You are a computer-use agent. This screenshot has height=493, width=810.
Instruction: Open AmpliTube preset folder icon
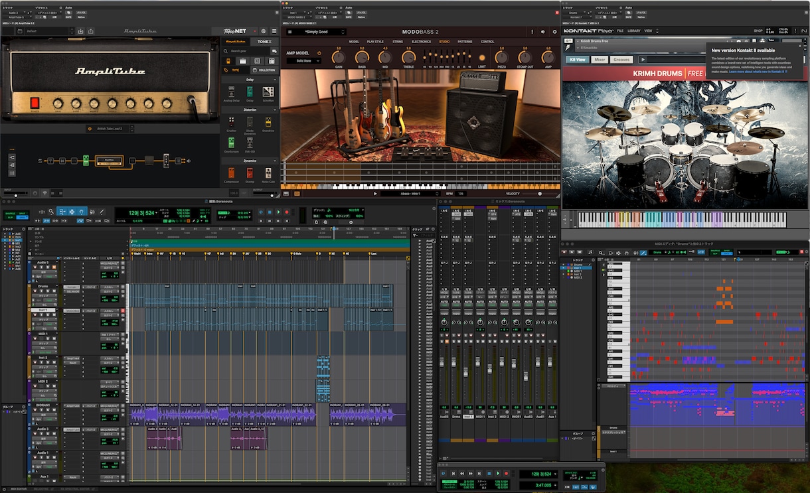click(20, 31)
